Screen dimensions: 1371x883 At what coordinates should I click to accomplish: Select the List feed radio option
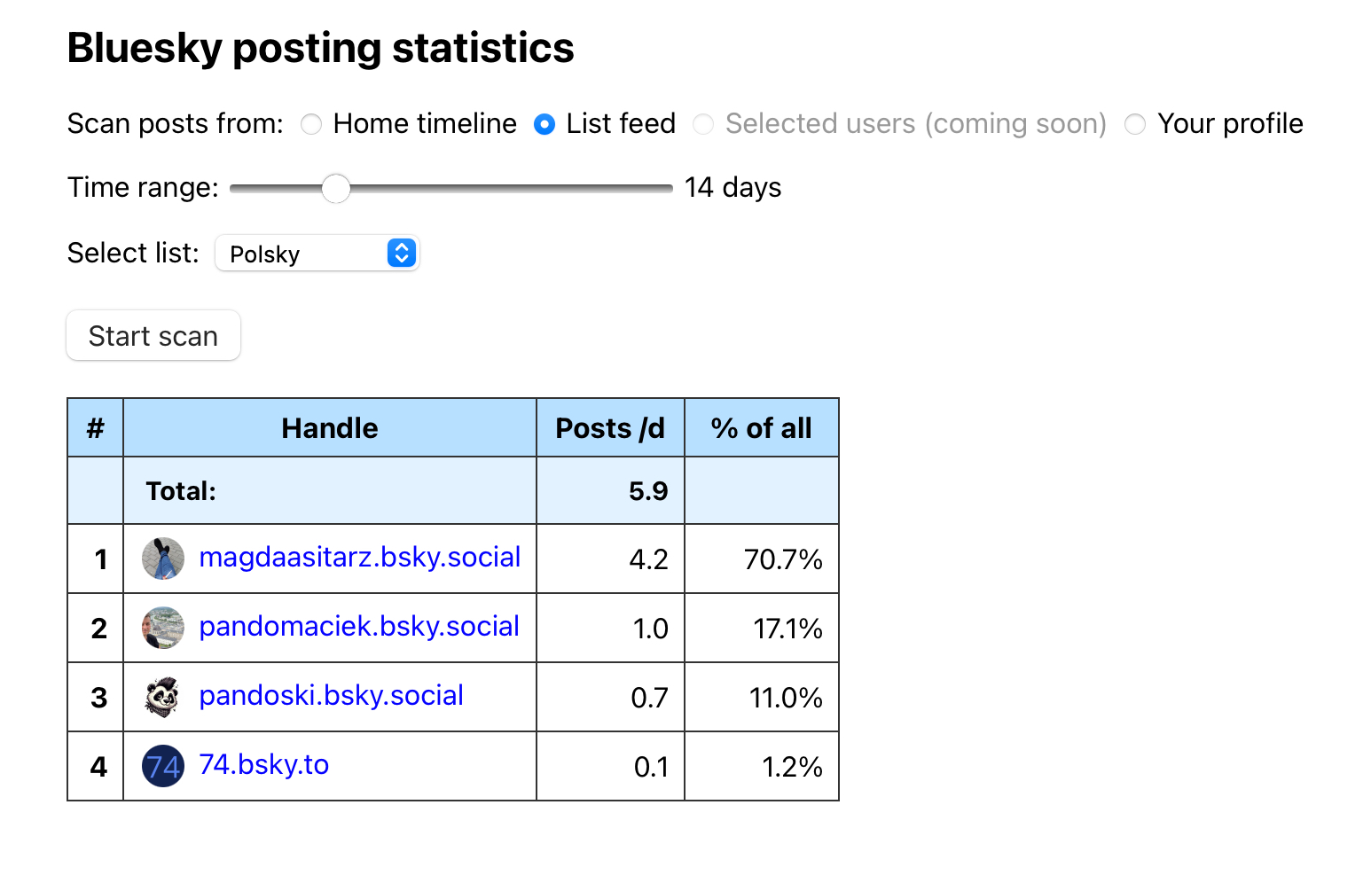pos(544,124)
